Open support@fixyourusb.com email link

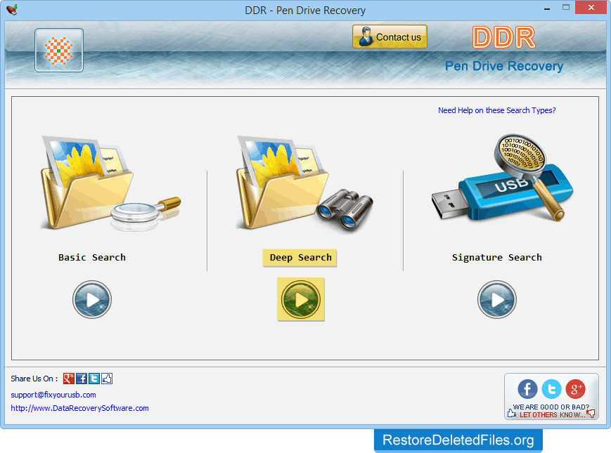(x=53, y=395)
